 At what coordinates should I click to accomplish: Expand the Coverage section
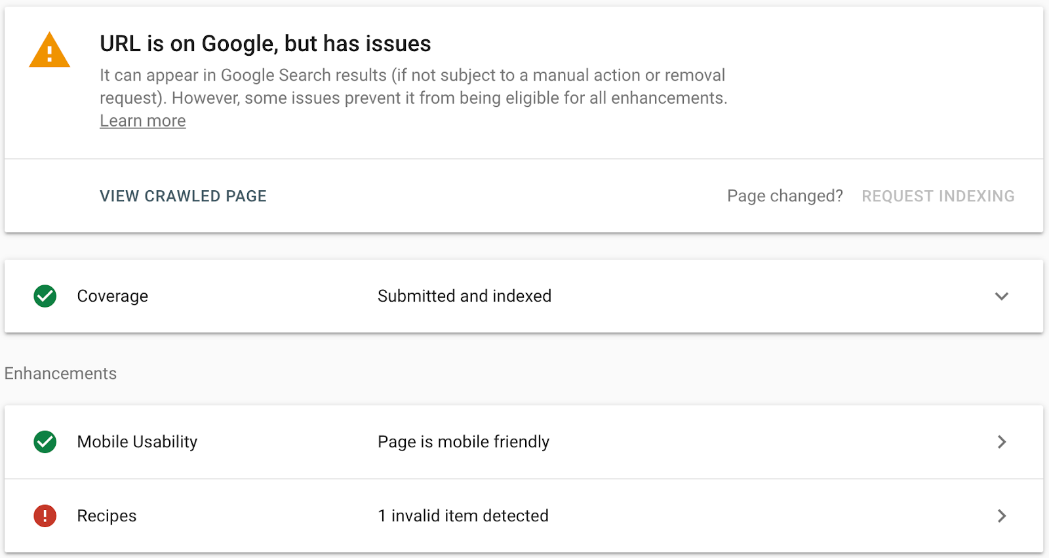[1002, 296]
